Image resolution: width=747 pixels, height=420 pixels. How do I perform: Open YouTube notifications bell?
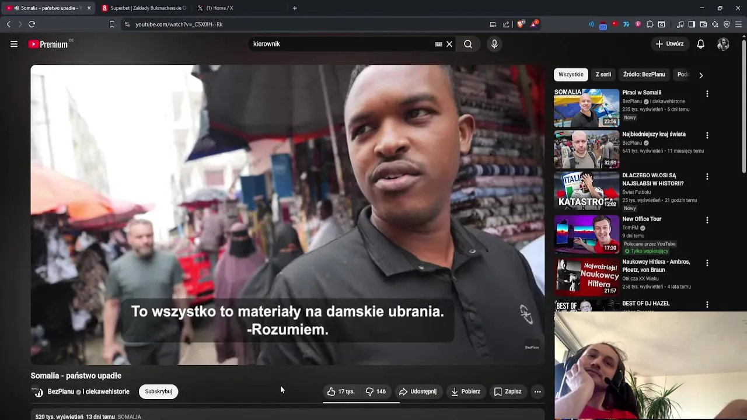701,44
